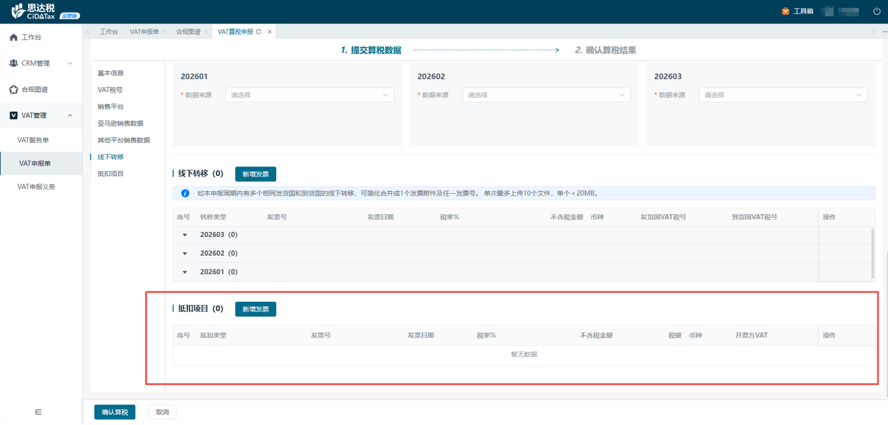Image resolution: width=888 pixels, height=425 pixels.
Task: Collapse the VAT管理 menu chevron
Action: (70, 116)
